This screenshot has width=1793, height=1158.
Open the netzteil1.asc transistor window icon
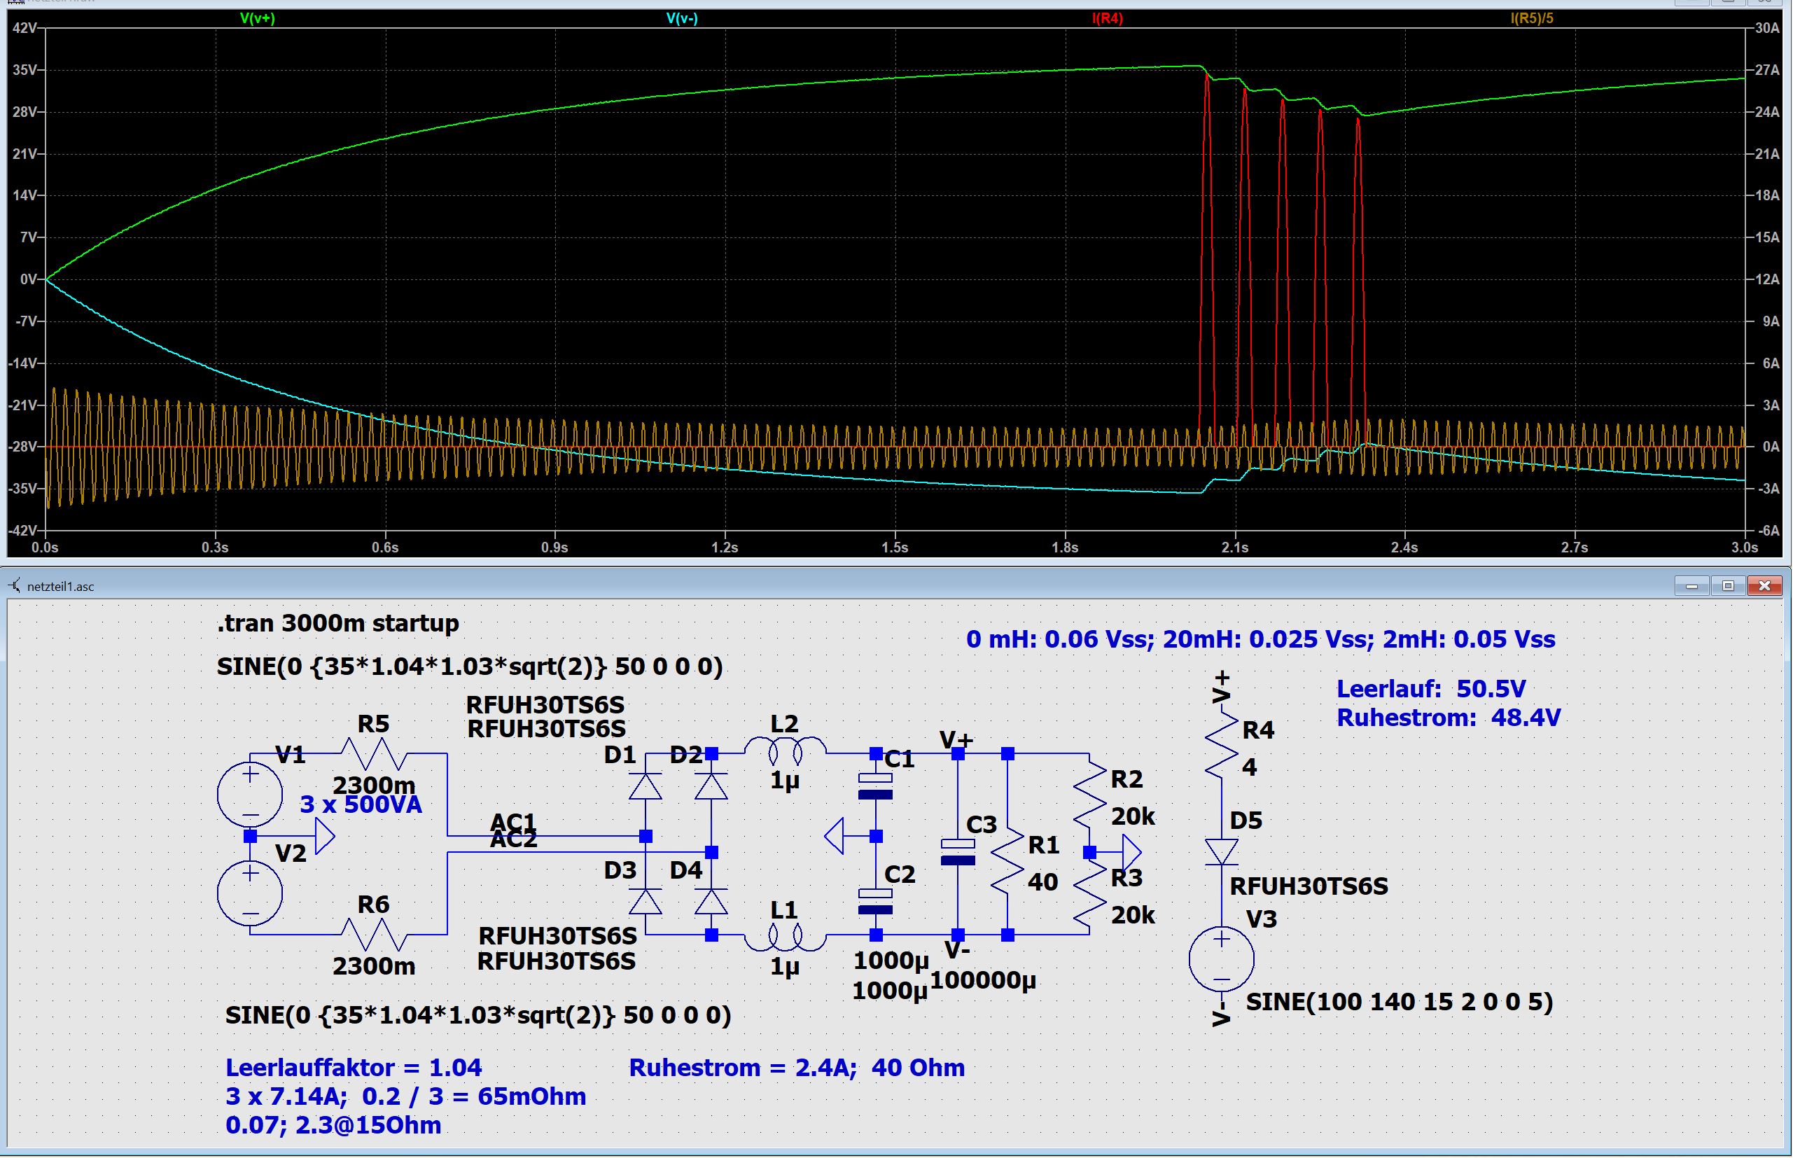tap(14, 586)
